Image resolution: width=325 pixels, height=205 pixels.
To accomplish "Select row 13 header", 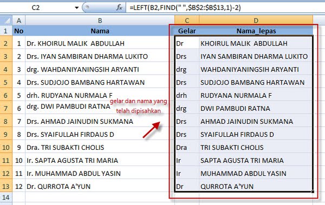I will click(6, 187).
